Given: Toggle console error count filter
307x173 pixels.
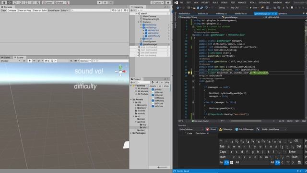Looking at the screenshot, I should [x=126, y=10].
